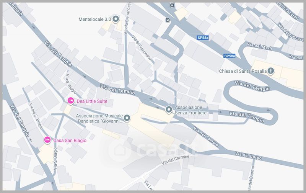Screen dimensions: 306x193
Task: Open the Dea Little Suite label
Action: (92, 101)
